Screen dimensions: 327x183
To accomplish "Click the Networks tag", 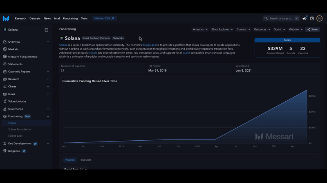I will [118, 38].
